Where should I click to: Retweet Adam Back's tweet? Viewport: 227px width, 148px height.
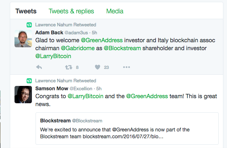coord(69,67)
